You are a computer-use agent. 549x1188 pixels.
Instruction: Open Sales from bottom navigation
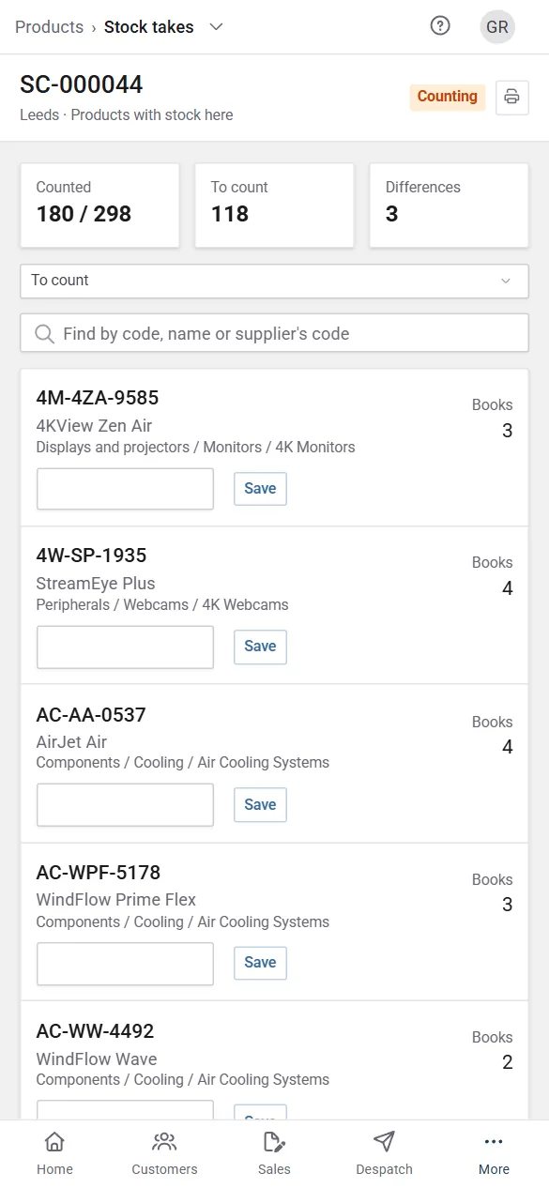click(274, 1153)
